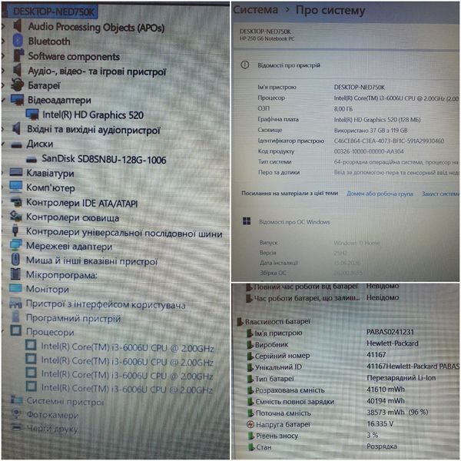Click the Сховище value Використано 37 GB з 119 GB

[371, 131]
